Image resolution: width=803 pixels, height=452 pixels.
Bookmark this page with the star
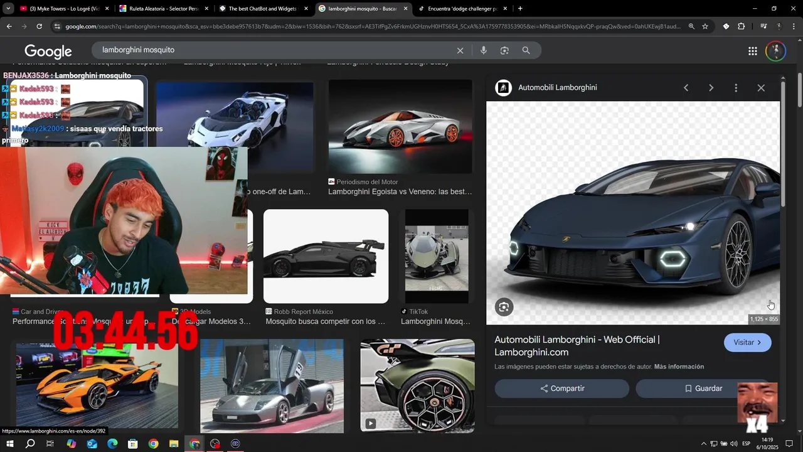[x=705, y=26]
